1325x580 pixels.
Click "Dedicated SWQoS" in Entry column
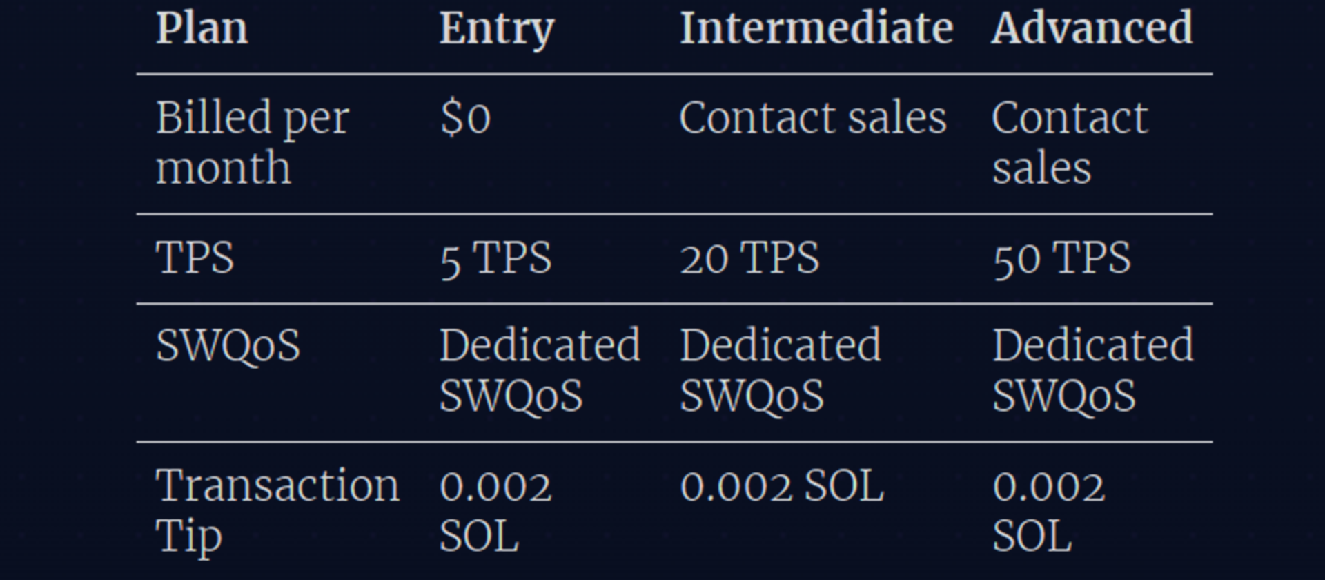[539, 370]
